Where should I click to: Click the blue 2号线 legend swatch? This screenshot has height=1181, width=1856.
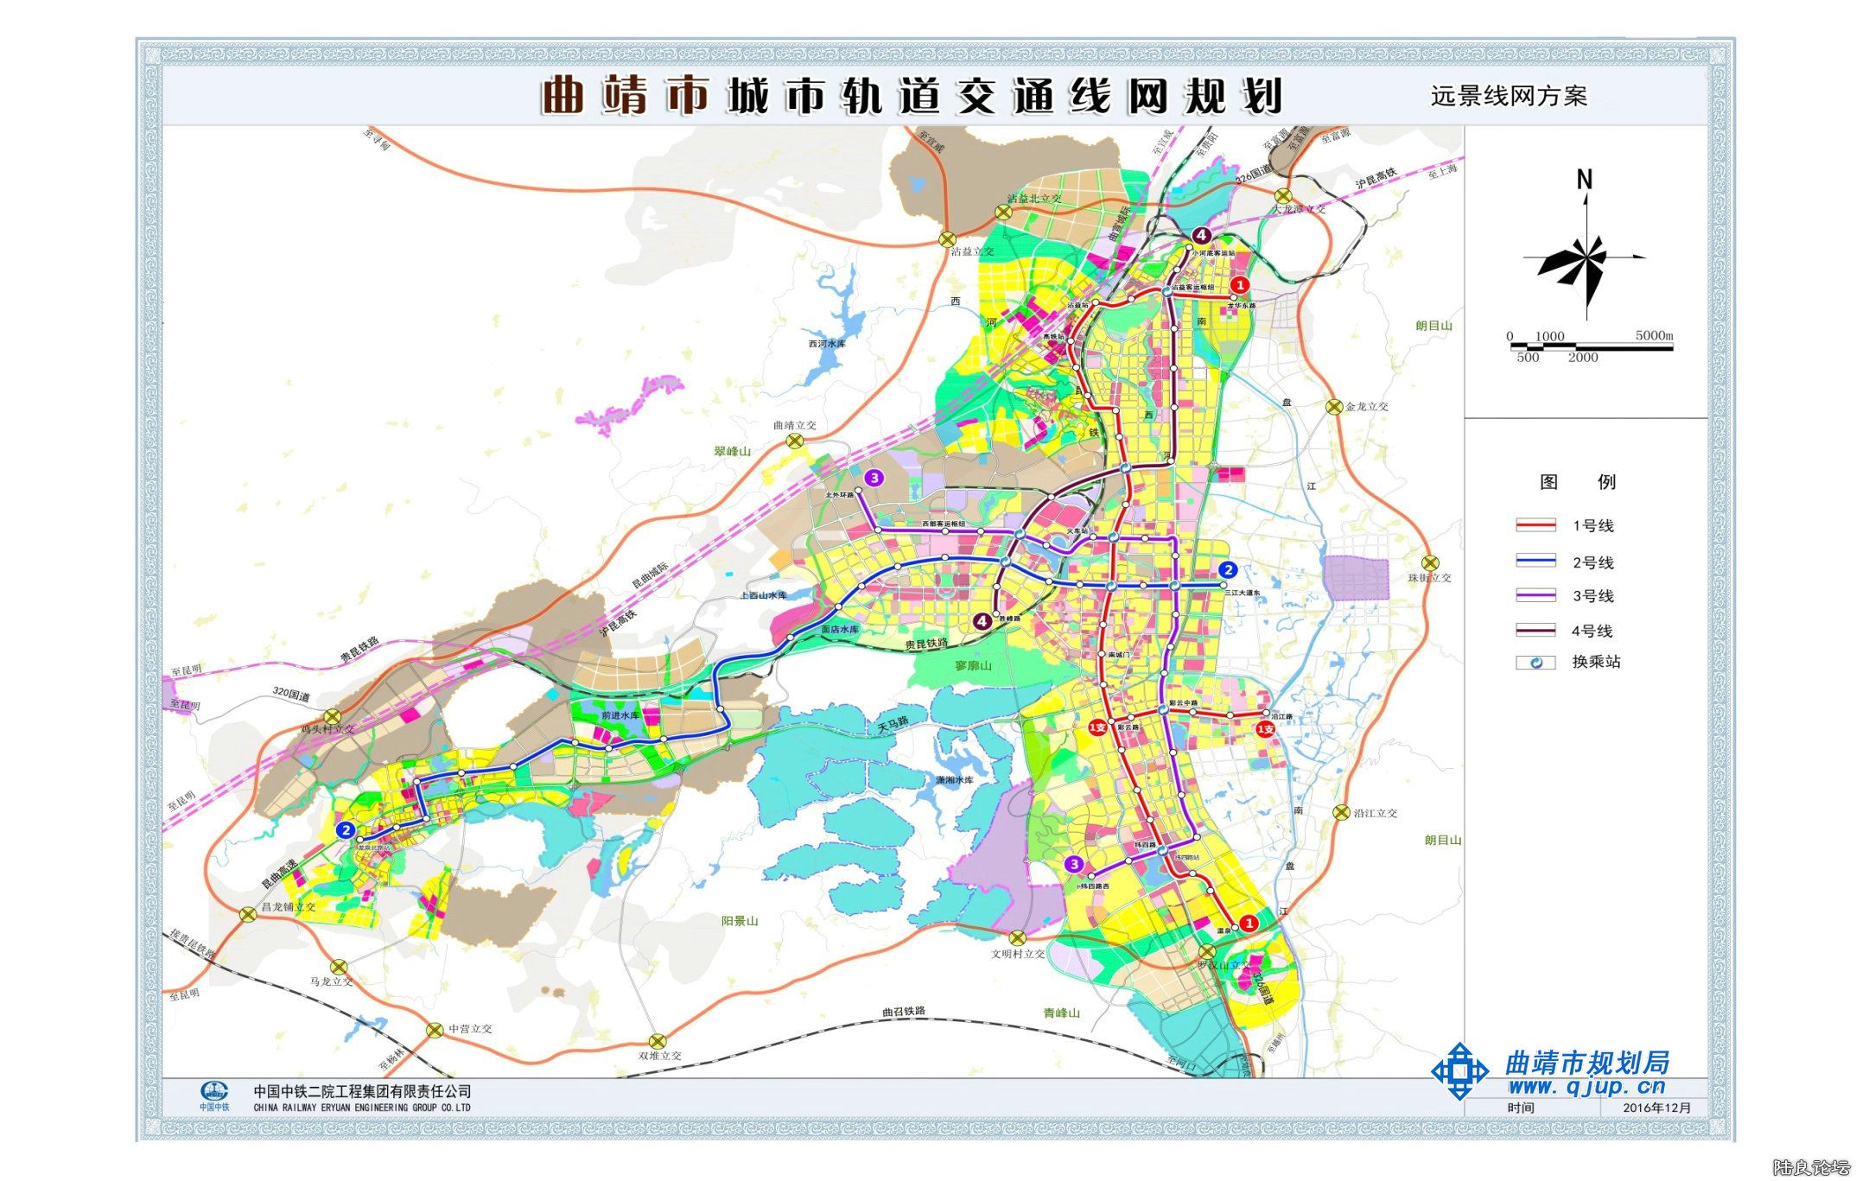coord(1535,561)
